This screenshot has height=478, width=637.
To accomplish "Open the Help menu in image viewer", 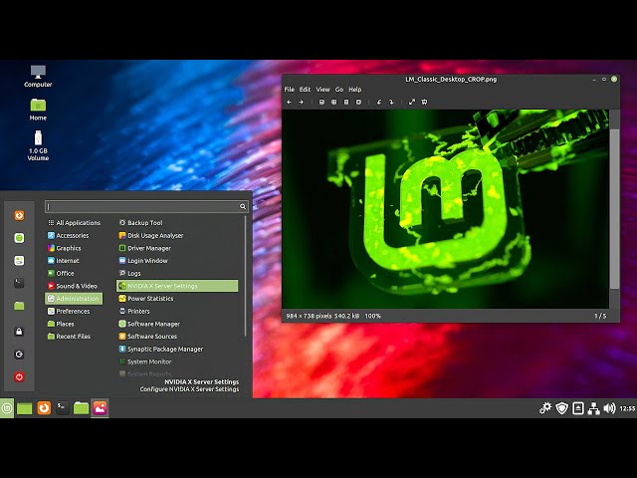I will point(355,90).
